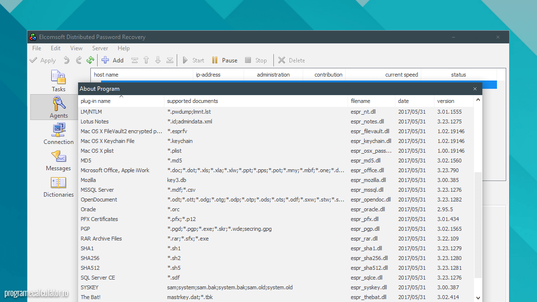
Task: Select the Agents sidebar icon
Action: pyautogui.click(x=59, y=107)
